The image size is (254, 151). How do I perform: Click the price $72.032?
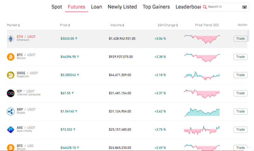point(66,130)
